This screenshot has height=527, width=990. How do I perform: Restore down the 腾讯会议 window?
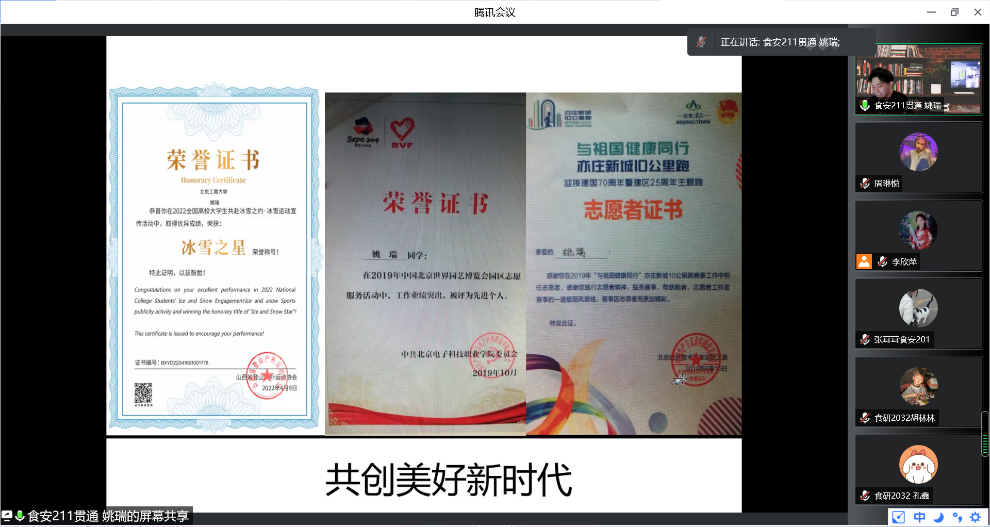pos(954,12)
